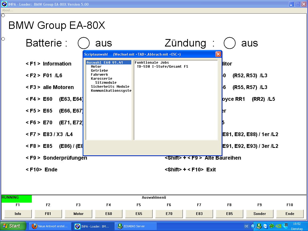Open the NVIDIA tray icon
Viewport: 308px width, 231px height.
pos(278,226)
